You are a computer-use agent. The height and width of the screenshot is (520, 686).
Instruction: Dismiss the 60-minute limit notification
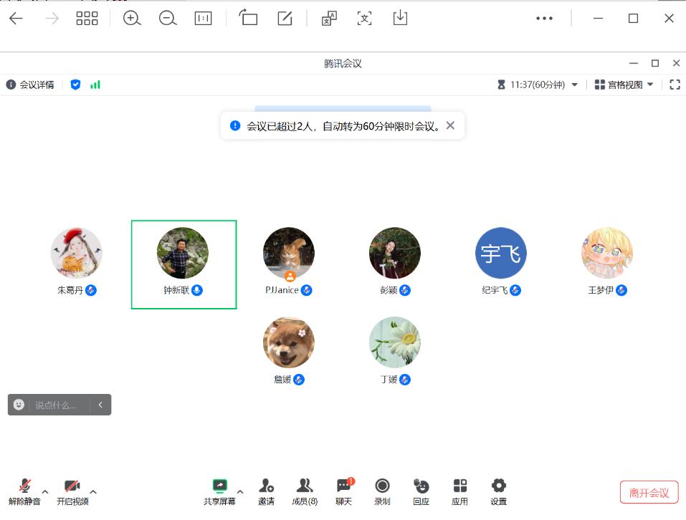click(x=450, y=125)
